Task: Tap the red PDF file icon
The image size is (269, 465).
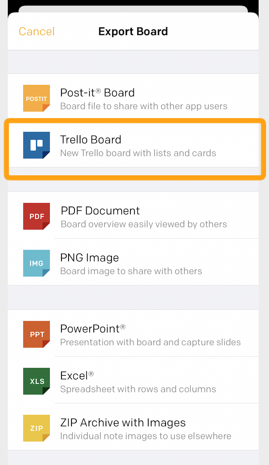Action: 36,216
